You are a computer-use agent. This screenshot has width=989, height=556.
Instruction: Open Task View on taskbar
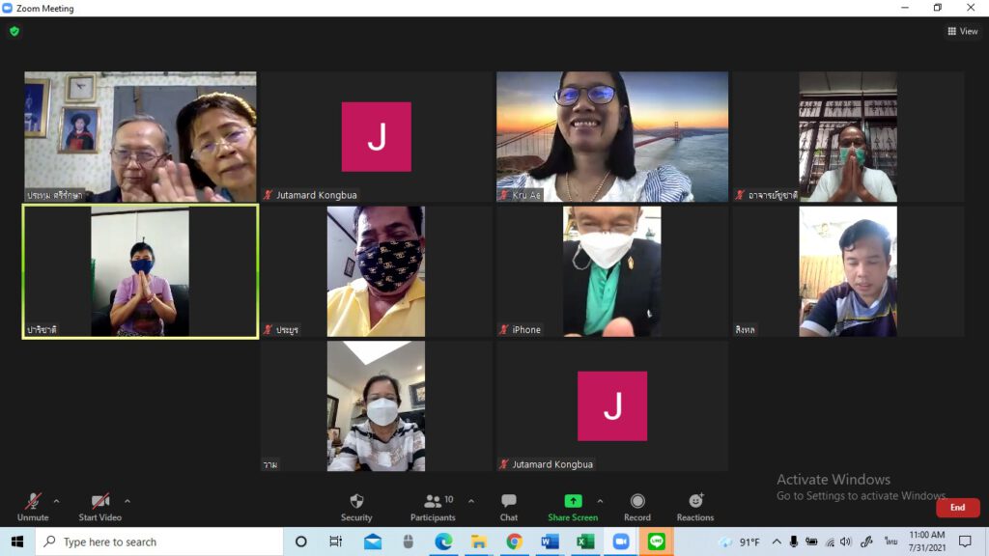click(335, 542)
